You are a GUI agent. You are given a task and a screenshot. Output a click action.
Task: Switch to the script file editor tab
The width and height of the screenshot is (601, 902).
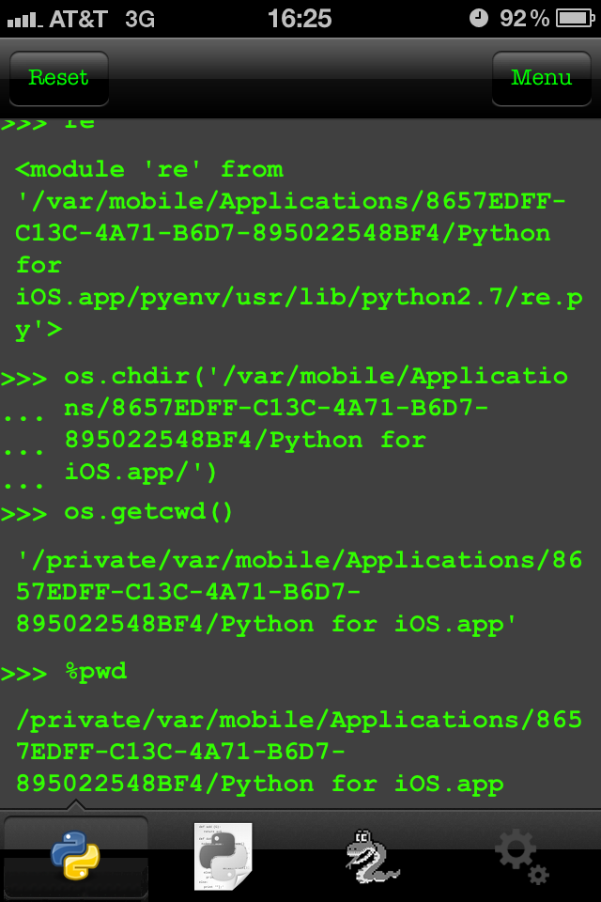[223, 857]
